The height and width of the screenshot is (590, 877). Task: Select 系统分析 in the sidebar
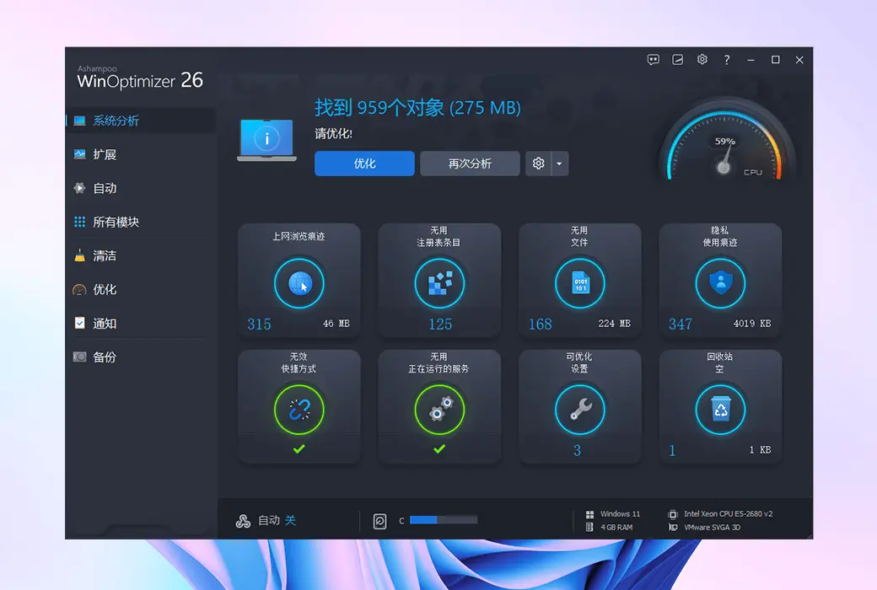[141, 121]
